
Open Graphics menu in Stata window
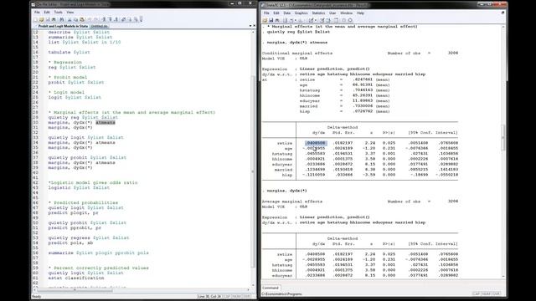pyautogui.click(x=301, y=13)
